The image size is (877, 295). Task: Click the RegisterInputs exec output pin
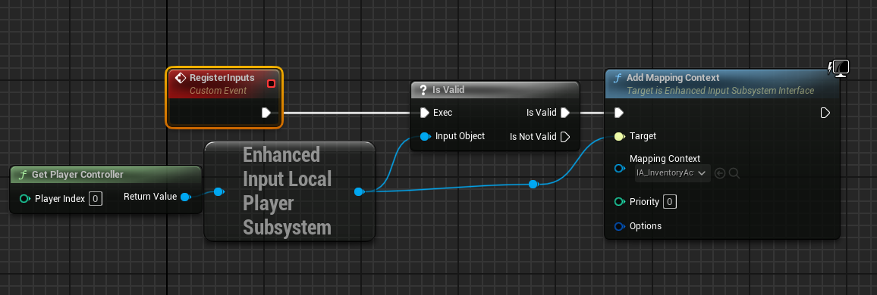tap(266, 113)
